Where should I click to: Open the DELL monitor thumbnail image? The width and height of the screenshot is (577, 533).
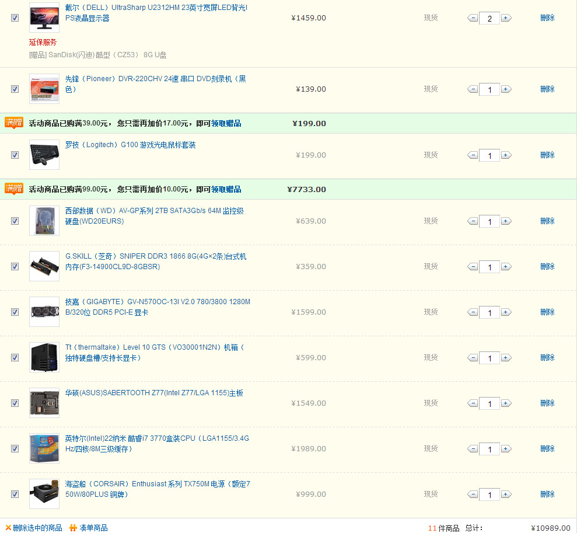pos(44,18)
